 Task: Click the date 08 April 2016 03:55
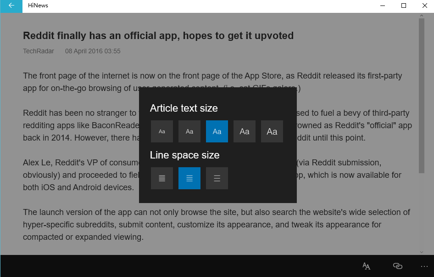point(93,51)
